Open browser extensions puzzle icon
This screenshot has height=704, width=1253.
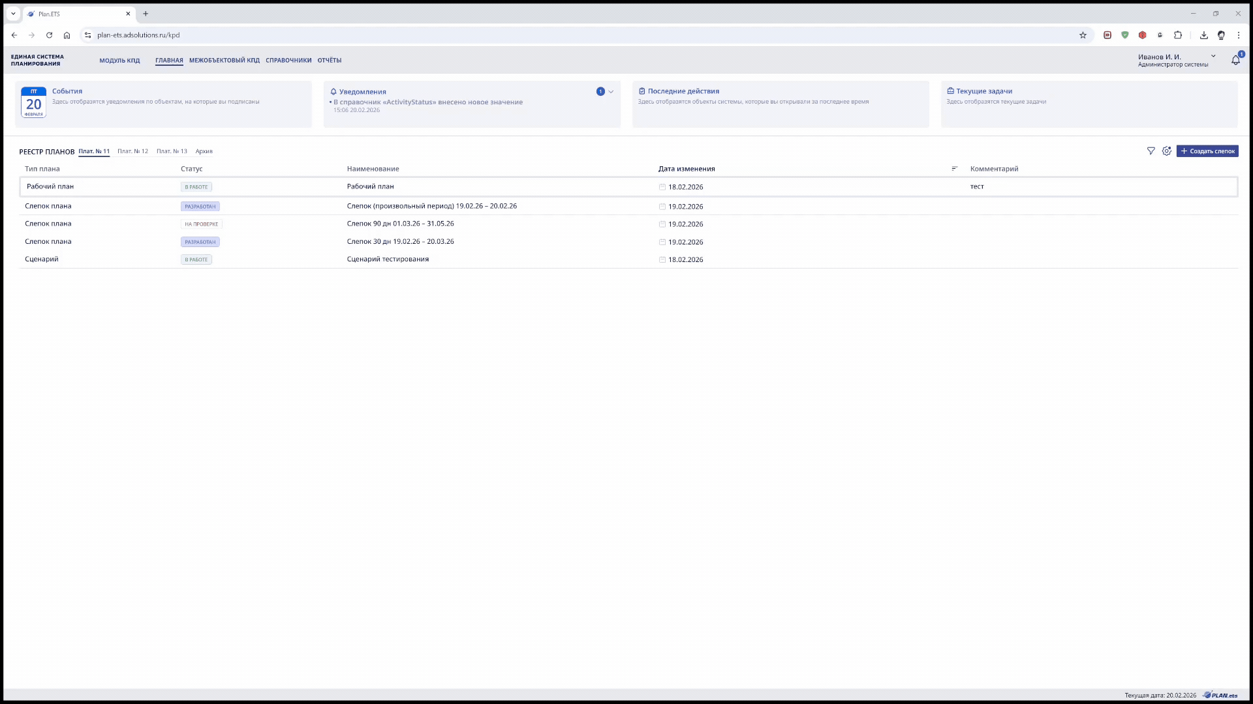[x=1178, y=35]
